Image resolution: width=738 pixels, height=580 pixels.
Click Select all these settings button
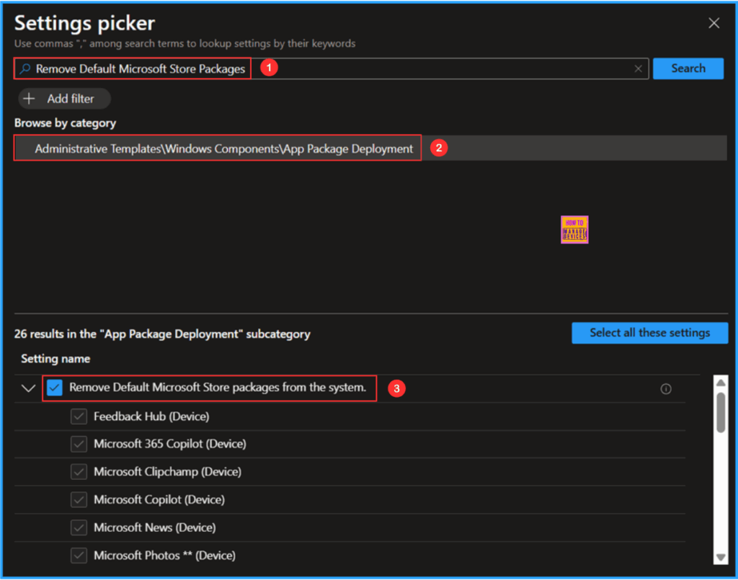tap(649, 333)
